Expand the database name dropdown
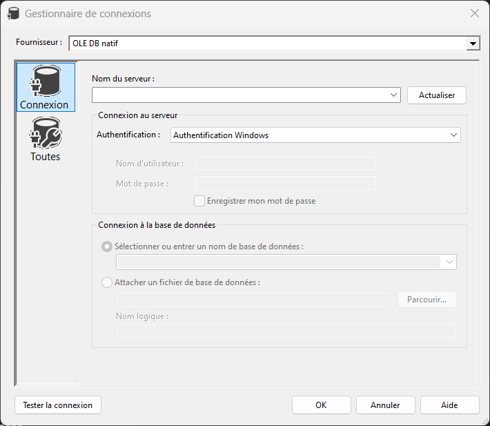 (x=449, y=262)
